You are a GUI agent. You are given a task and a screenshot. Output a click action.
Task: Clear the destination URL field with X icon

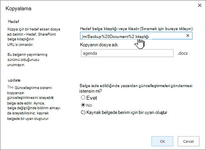tap(188, 36)
